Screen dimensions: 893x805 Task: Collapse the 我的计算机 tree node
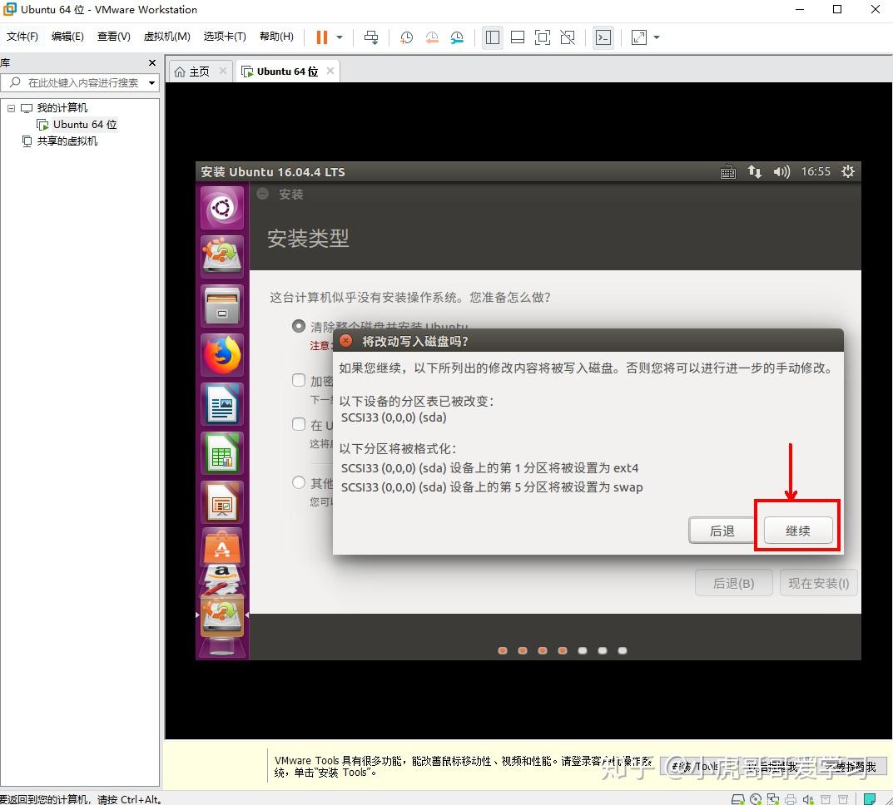point(11,108)
